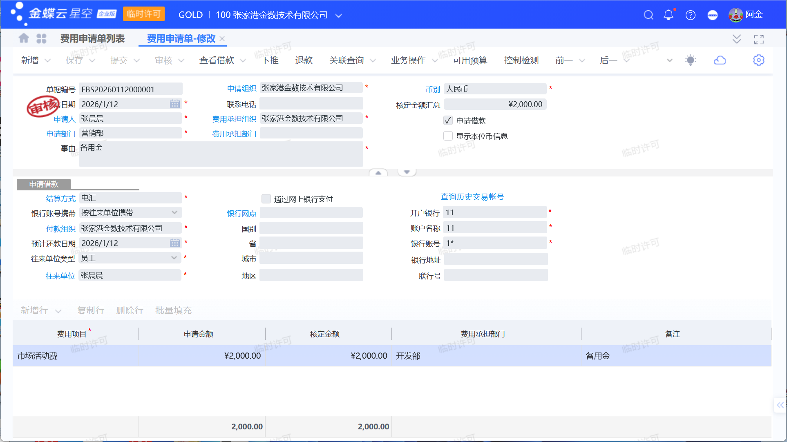Switch to 费用申请单列表 tab
Image resolution: width=787 pixels, height=442 pixels.
point(92,39)
